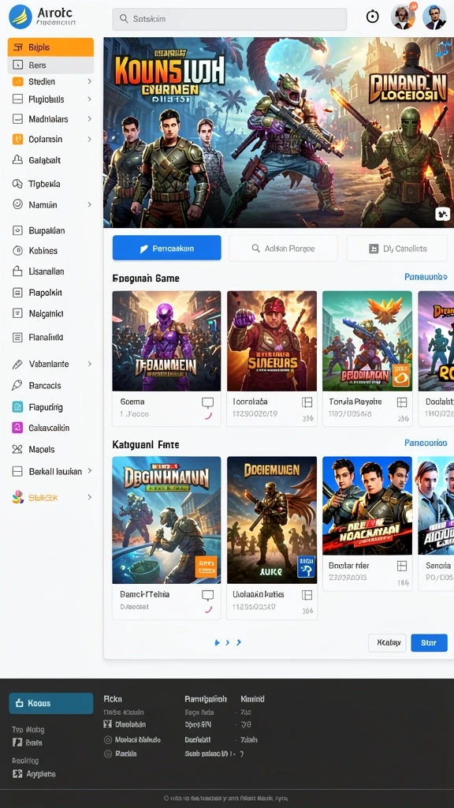This screenshot has height=808, width=454.
Task: Click the grid icon on Ioorolaba card
Action: coord(307,402)
